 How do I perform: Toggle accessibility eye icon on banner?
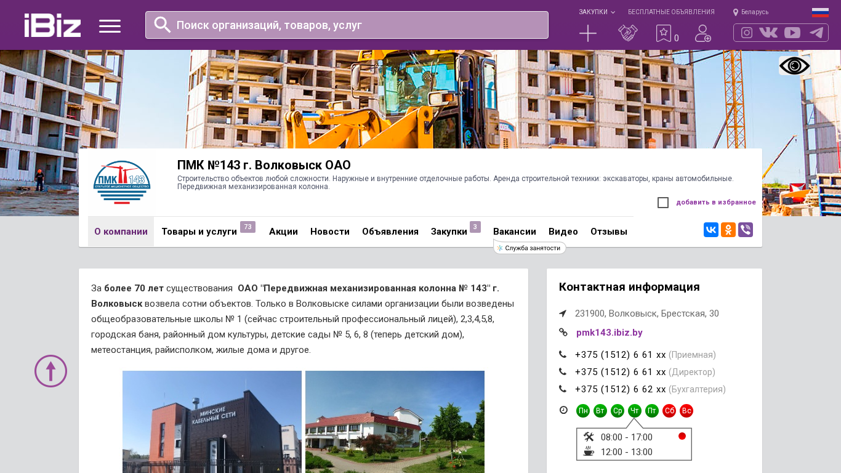tap(794, 66)
